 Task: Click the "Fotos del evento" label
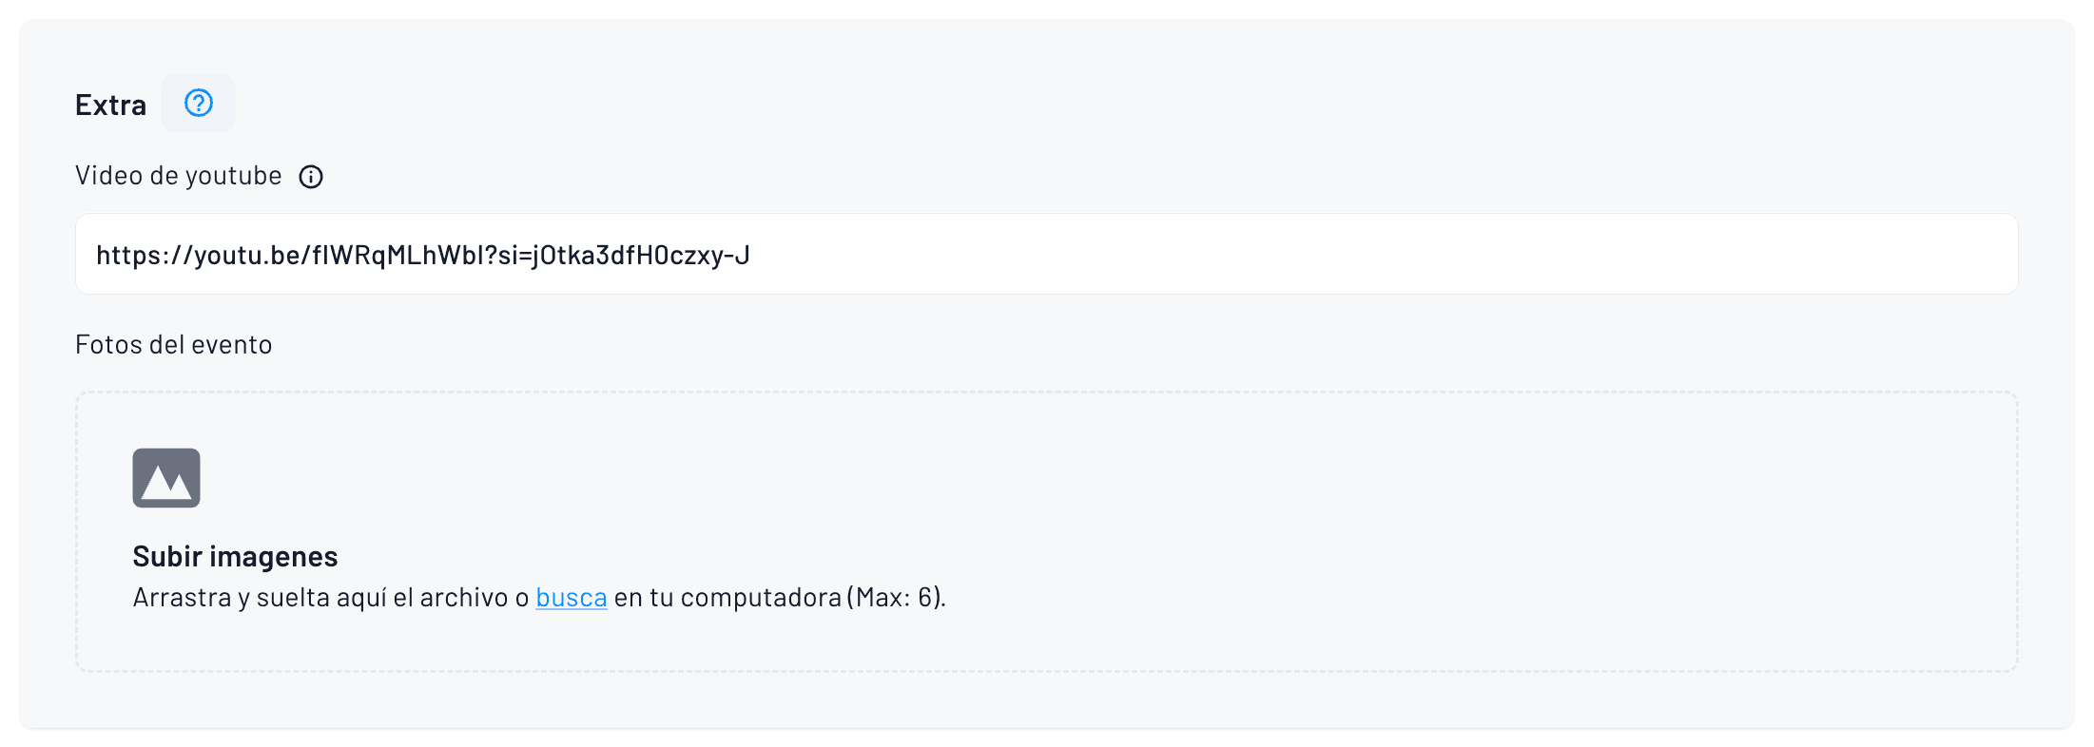(x=174, y=344)
